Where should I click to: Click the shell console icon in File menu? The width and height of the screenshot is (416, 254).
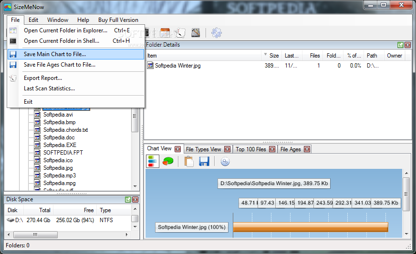coord(13,41)
